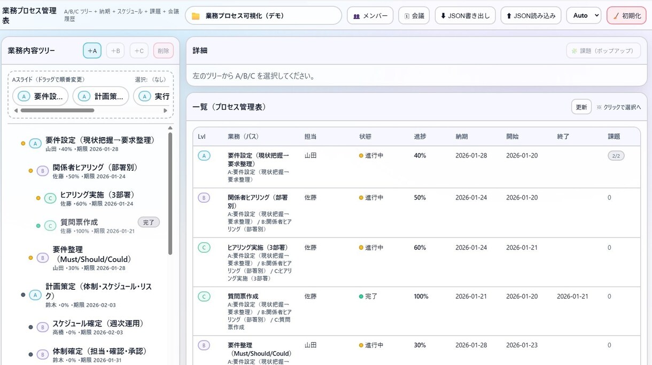Image resolution: width=652 pixels, height=365 pixels.
Task: Click the 納期 column header
Action: click(x=462, y=137)
